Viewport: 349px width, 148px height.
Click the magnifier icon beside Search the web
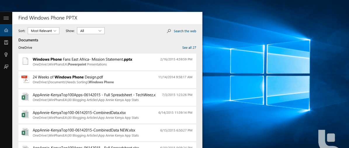(169, 31)
